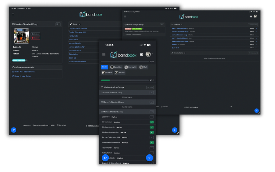Expand Markus Standard Zeug container chevron
275x172 pixels.
(256, 35)
